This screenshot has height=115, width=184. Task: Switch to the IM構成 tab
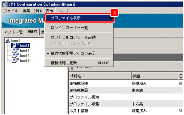click(x=32, y=32)
